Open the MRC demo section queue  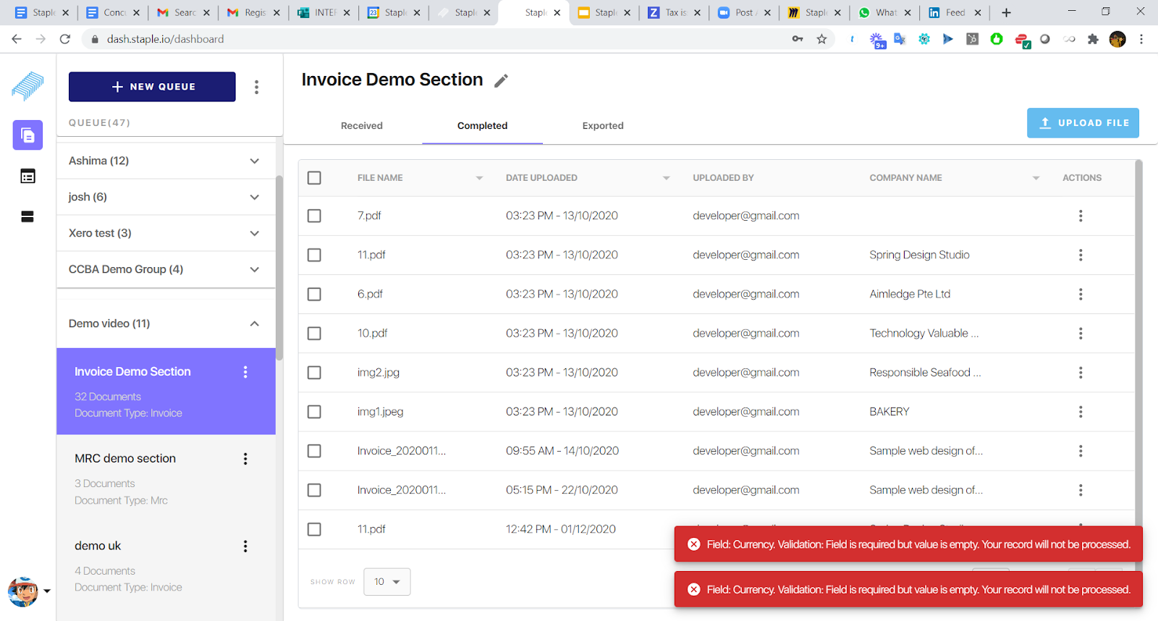pos(166,478)
